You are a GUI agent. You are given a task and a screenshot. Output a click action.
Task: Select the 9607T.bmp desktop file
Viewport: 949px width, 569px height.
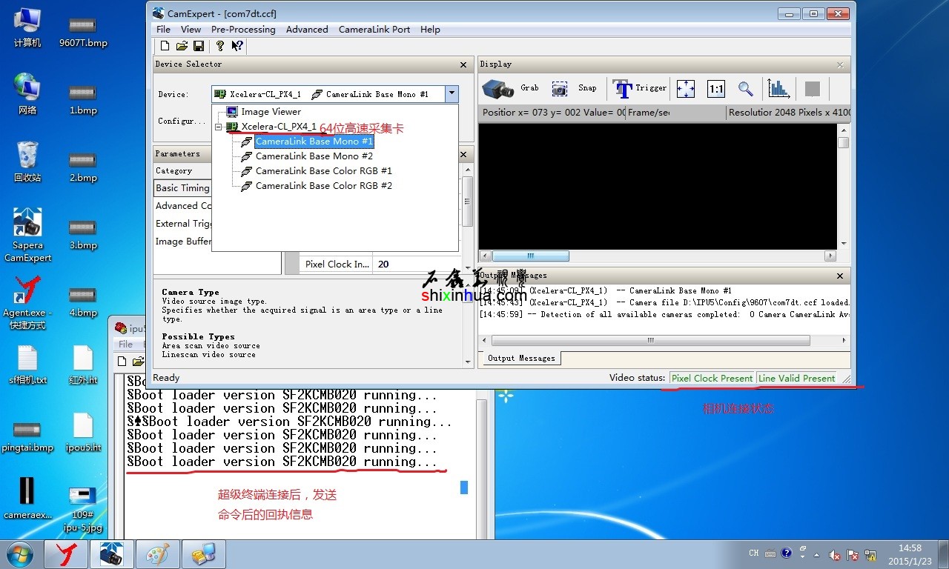83,33
